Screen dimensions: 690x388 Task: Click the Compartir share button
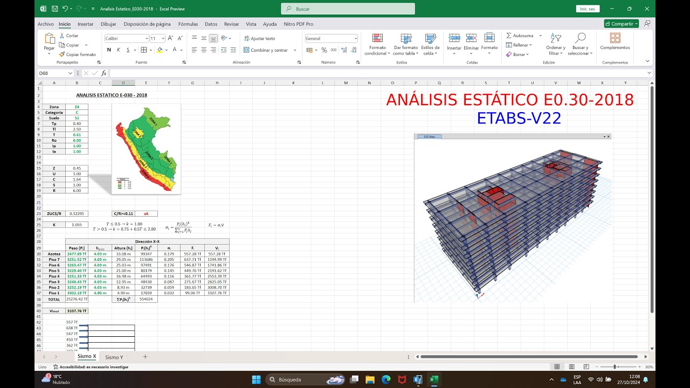coord(621,24)
